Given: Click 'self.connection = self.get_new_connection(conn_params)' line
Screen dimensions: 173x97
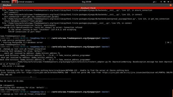Looking at the screenshot, I should point(32,17).
